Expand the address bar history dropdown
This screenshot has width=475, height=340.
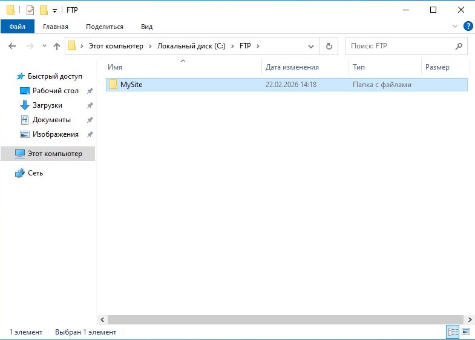tap(311, 46)
